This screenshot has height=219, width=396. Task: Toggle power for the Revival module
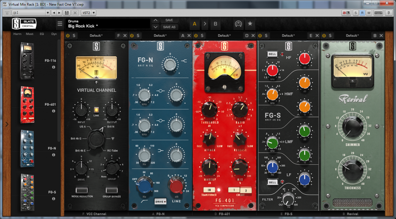324,36
